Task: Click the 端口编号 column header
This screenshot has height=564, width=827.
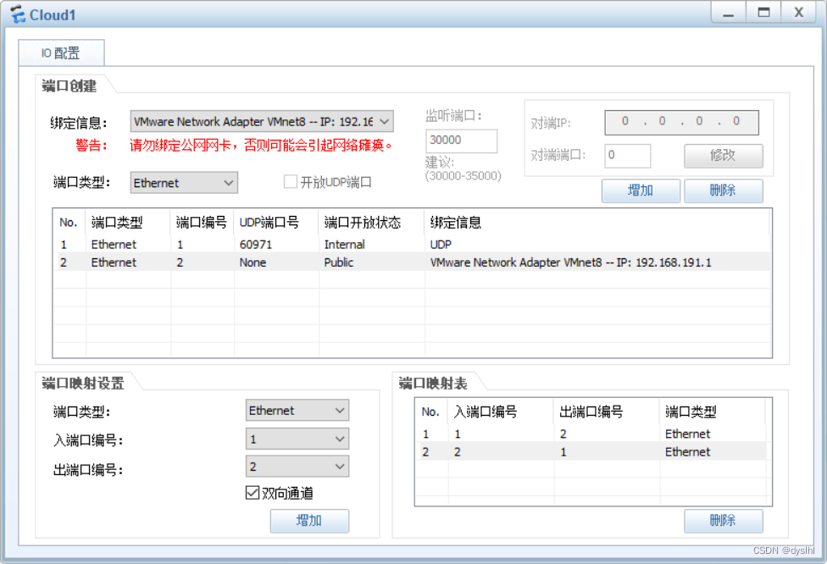Action: pyautogui.click(x=202, y=223)
